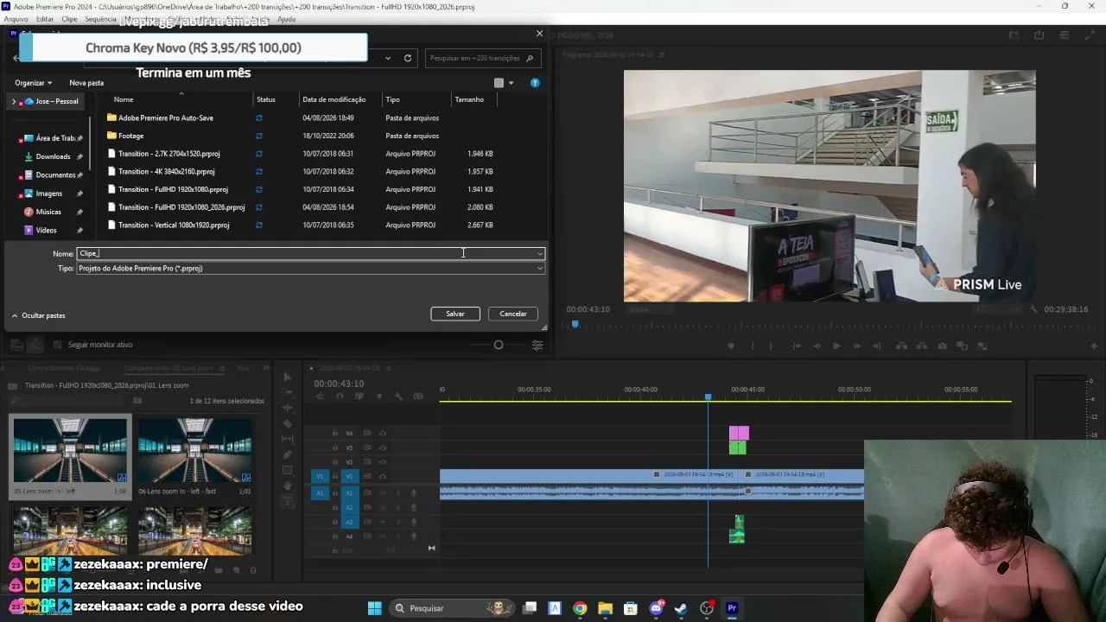Select Transition - 4K 3840x2160.prproj file
Viewport: 1106px width, 622px height.
point(167,172)
